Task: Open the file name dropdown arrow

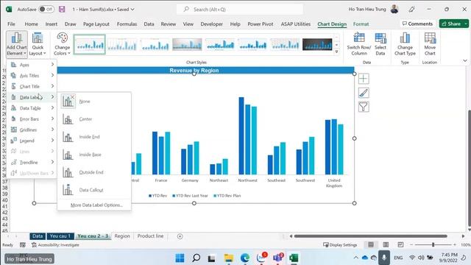Action: (132, 10)
